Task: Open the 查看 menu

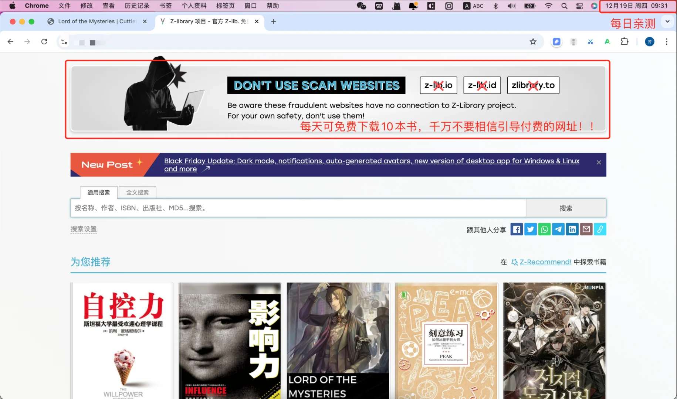Action: (109, 6)
